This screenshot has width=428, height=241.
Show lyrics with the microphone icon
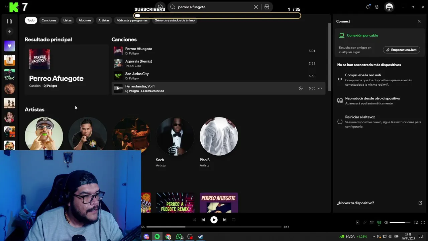click(x=365, y=223)
